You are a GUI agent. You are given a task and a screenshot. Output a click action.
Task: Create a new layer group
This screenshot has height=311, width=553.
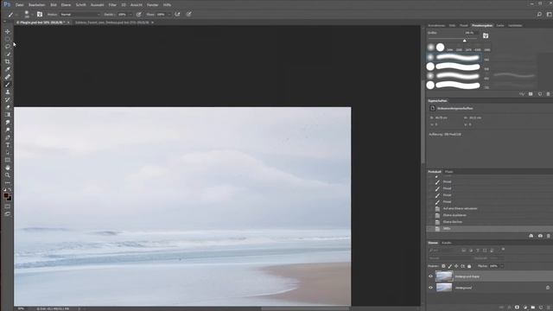(533, 308)
